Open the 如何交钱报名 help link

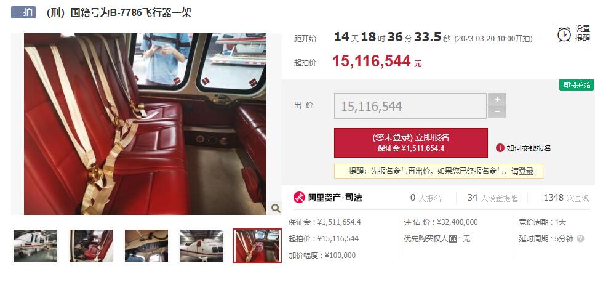coord(528,148)
